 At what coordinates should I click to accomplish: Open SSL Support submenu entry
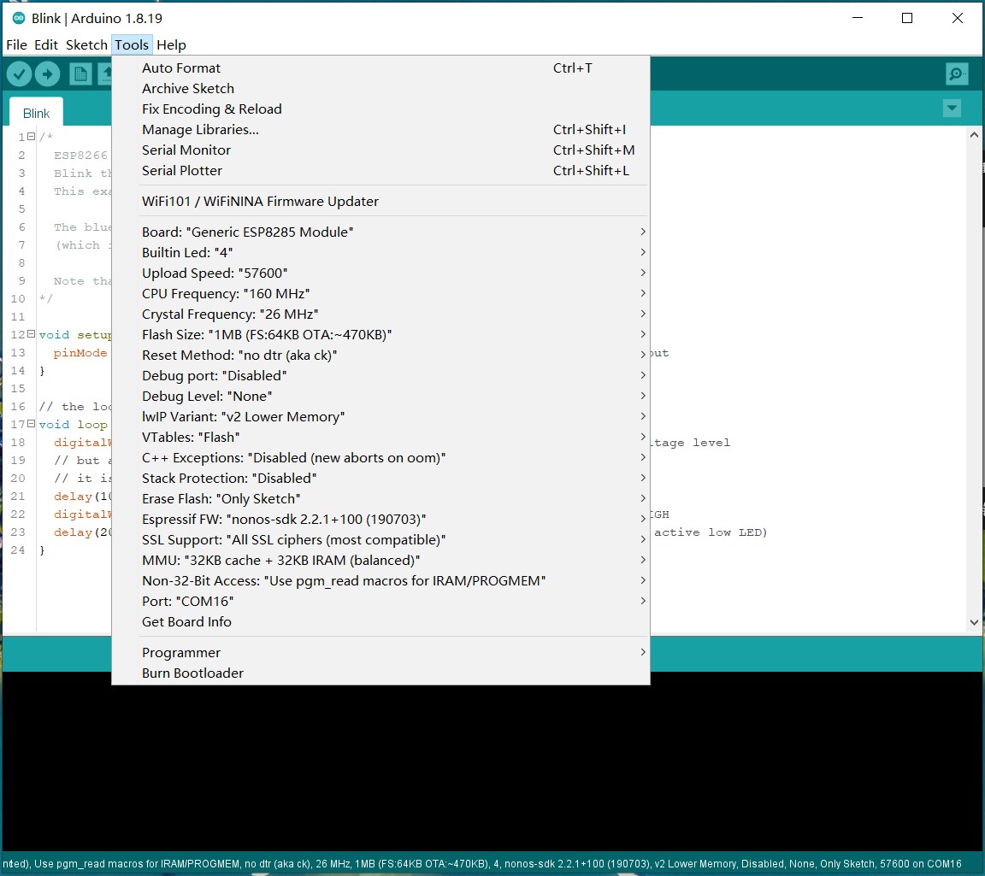point(380,539)
